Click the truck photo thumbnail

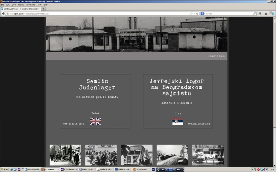click(x=136, y=155)
